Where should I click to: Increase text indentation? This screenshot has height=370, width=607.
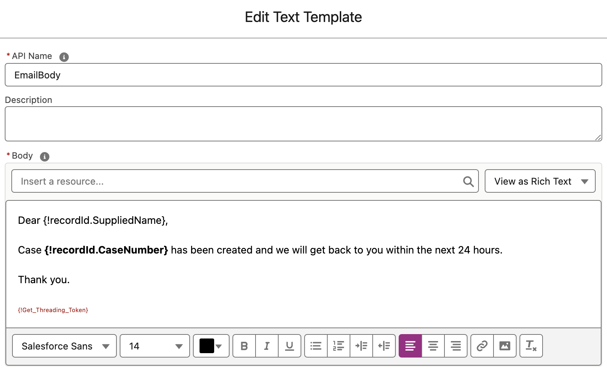coord(361,346)
